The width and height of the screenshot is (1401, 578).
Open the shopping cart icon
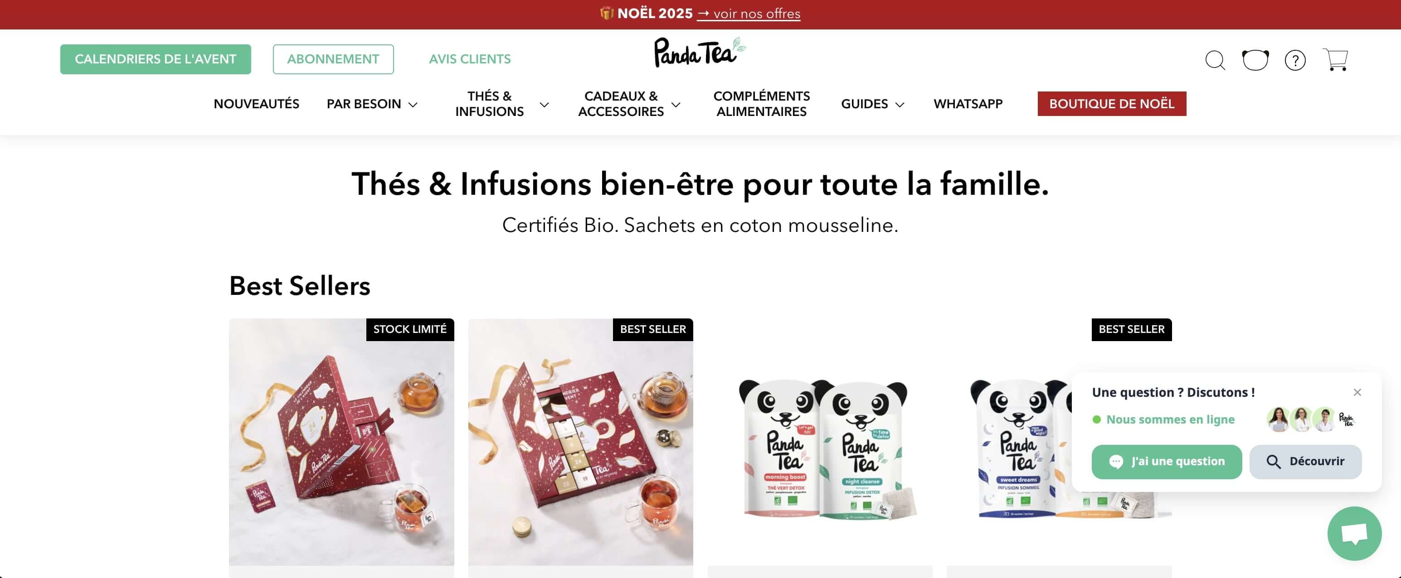click(1335, 60)
